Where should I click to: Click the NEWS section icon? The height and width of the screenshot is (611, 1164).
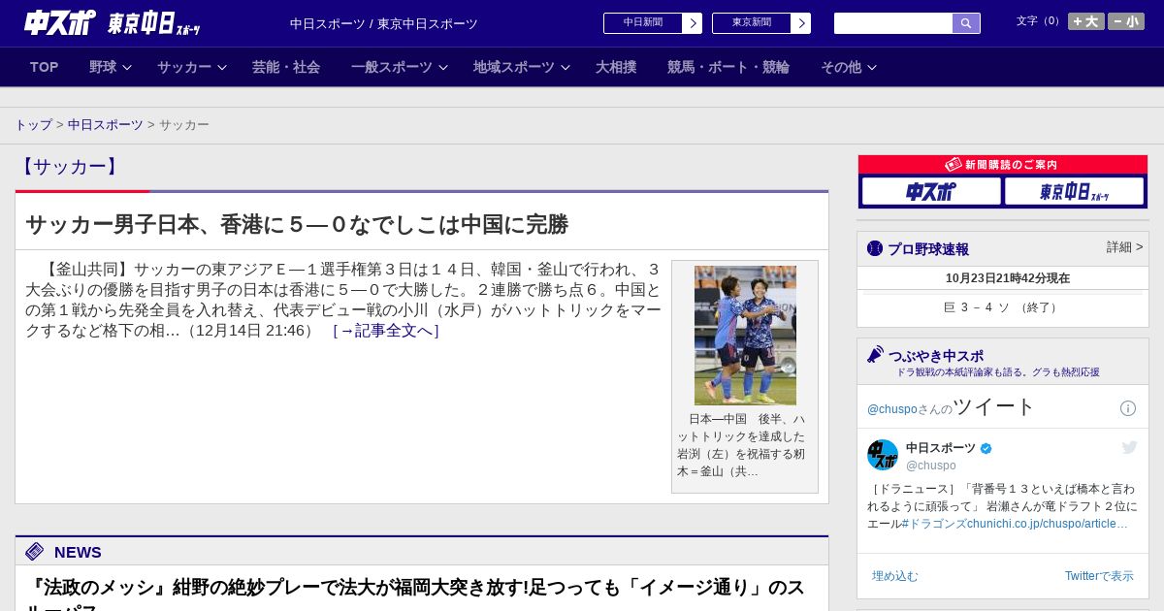point(34,552)
